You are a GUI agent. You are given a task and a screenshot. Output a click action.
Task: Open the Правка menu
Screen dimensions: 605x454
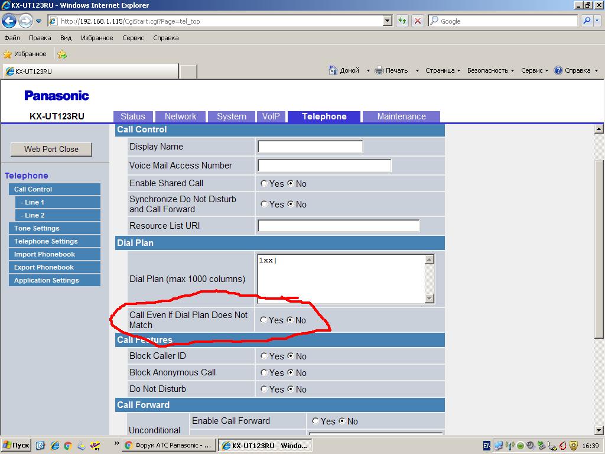click(40, 38)
